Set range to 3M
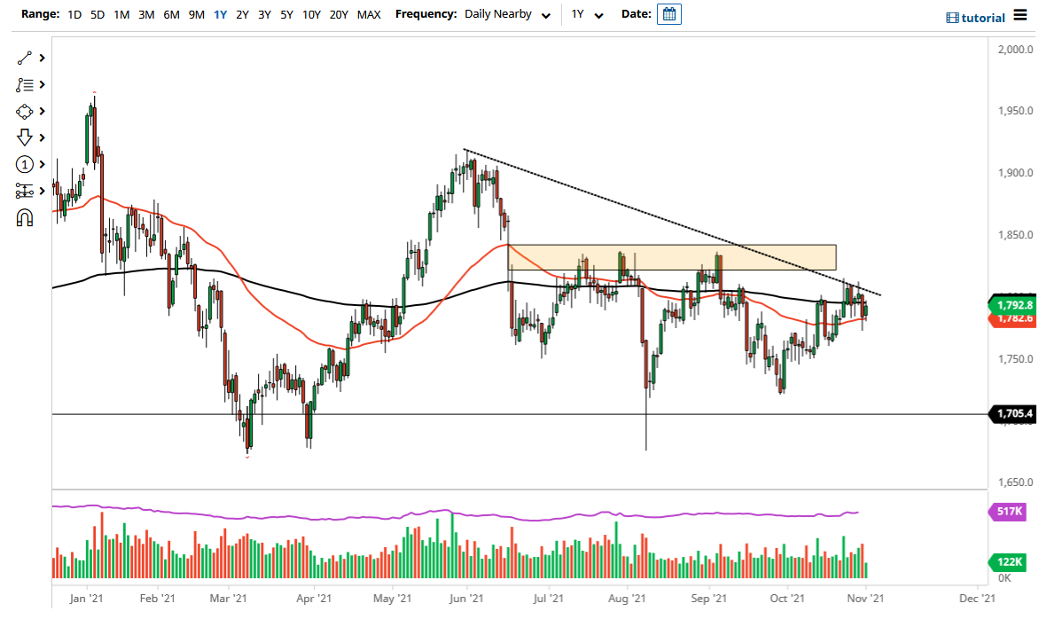The image size is (1039, 619). pyautogui.click(x=146, y=14)
